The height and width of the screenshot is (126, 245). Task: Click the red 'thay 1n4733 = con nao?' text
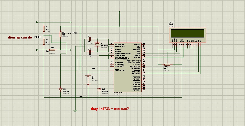click(110, 109)
